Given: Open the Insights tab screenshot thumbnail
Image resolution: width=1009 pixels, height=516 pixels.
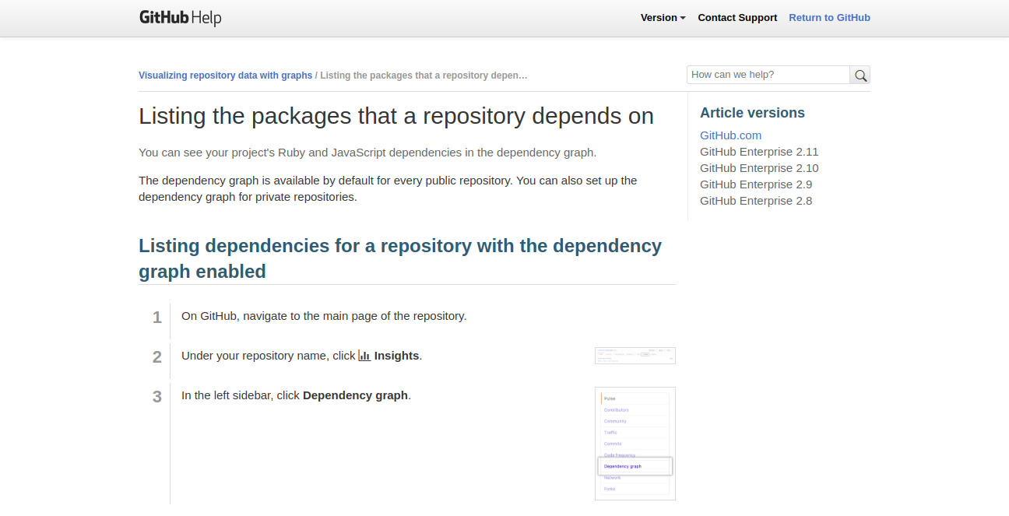Looking at the screenshot, I should coord(635,356).
